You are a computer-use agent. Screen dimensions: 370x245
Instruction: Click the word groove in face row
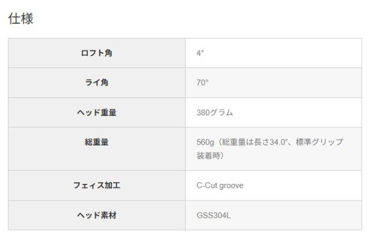(x=231, y=186)
